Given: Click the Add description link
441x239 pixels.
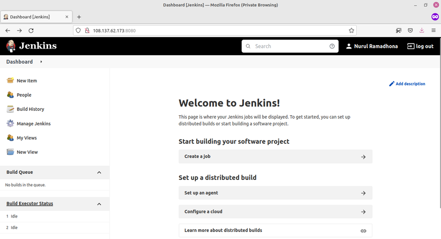Looking at the screenshot, I should [x=410, y=84].
